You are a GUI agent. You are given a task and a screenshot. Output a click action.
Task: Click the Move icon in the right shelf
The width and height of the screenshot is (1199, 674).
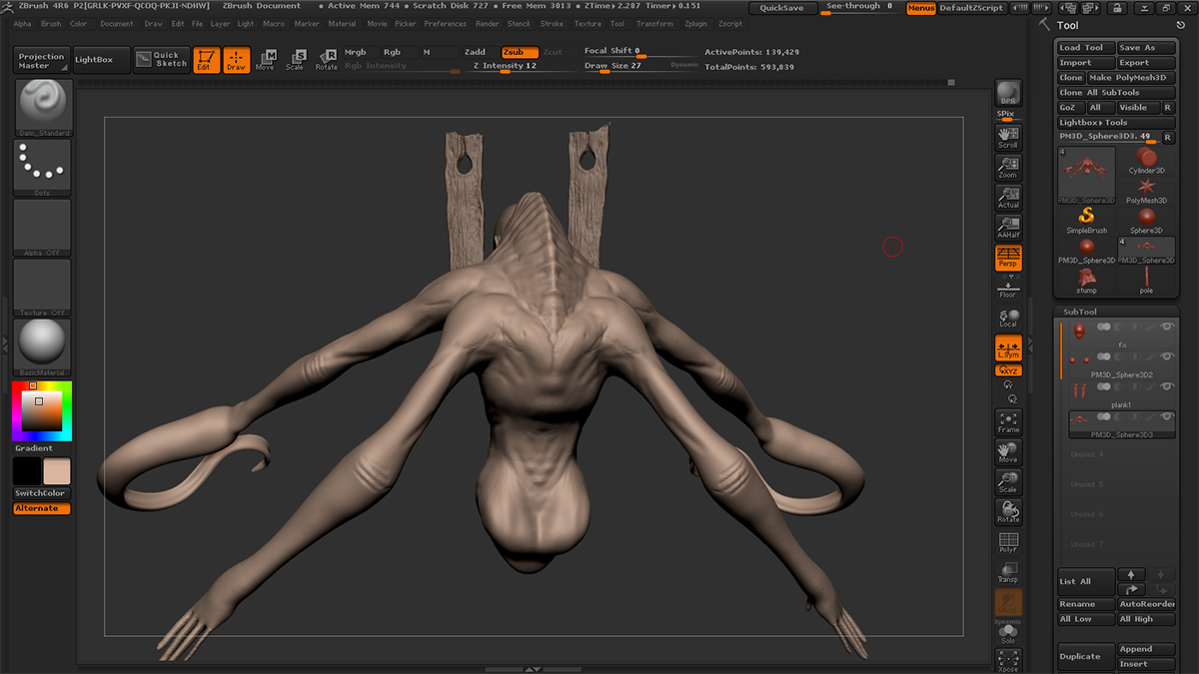click(1008, 452)
